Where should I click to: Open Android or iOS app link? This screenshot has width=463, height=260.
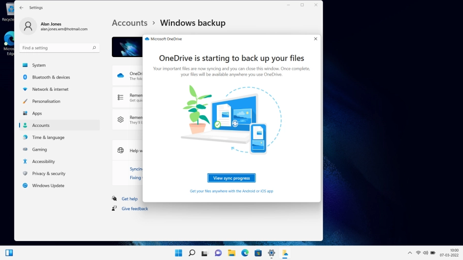pos(231,191)
